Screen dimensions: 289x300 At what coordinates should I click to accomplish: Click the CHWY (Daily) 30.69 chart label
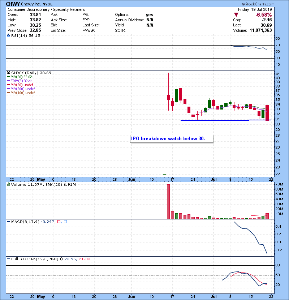31,73
